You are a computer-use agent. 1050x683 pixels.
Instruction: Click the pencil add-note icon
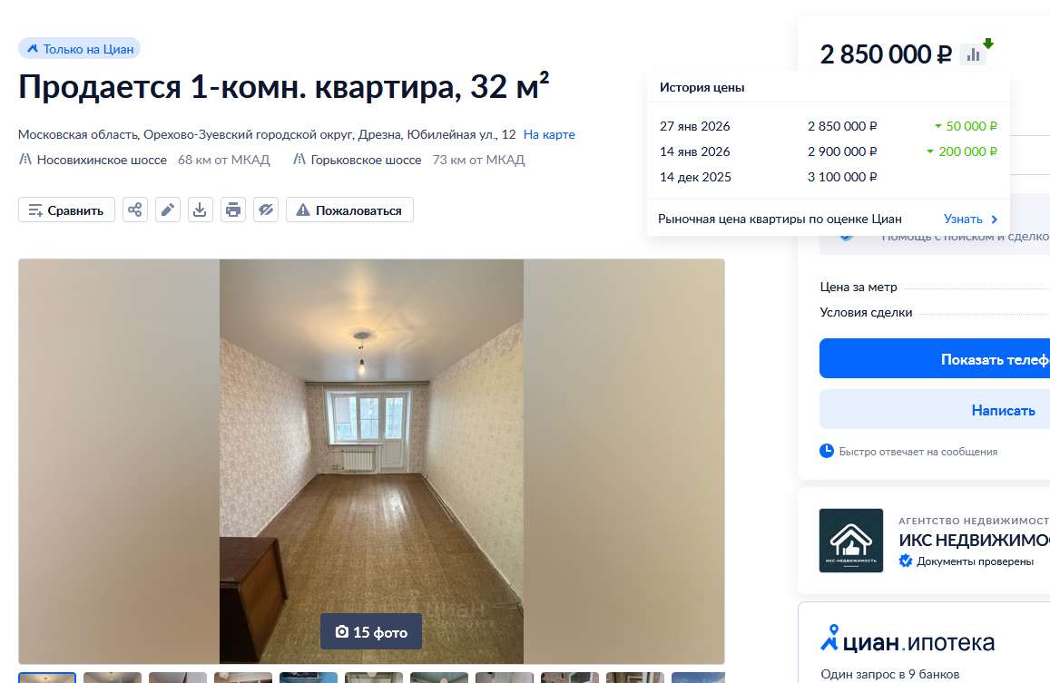[x=167, y=210]
